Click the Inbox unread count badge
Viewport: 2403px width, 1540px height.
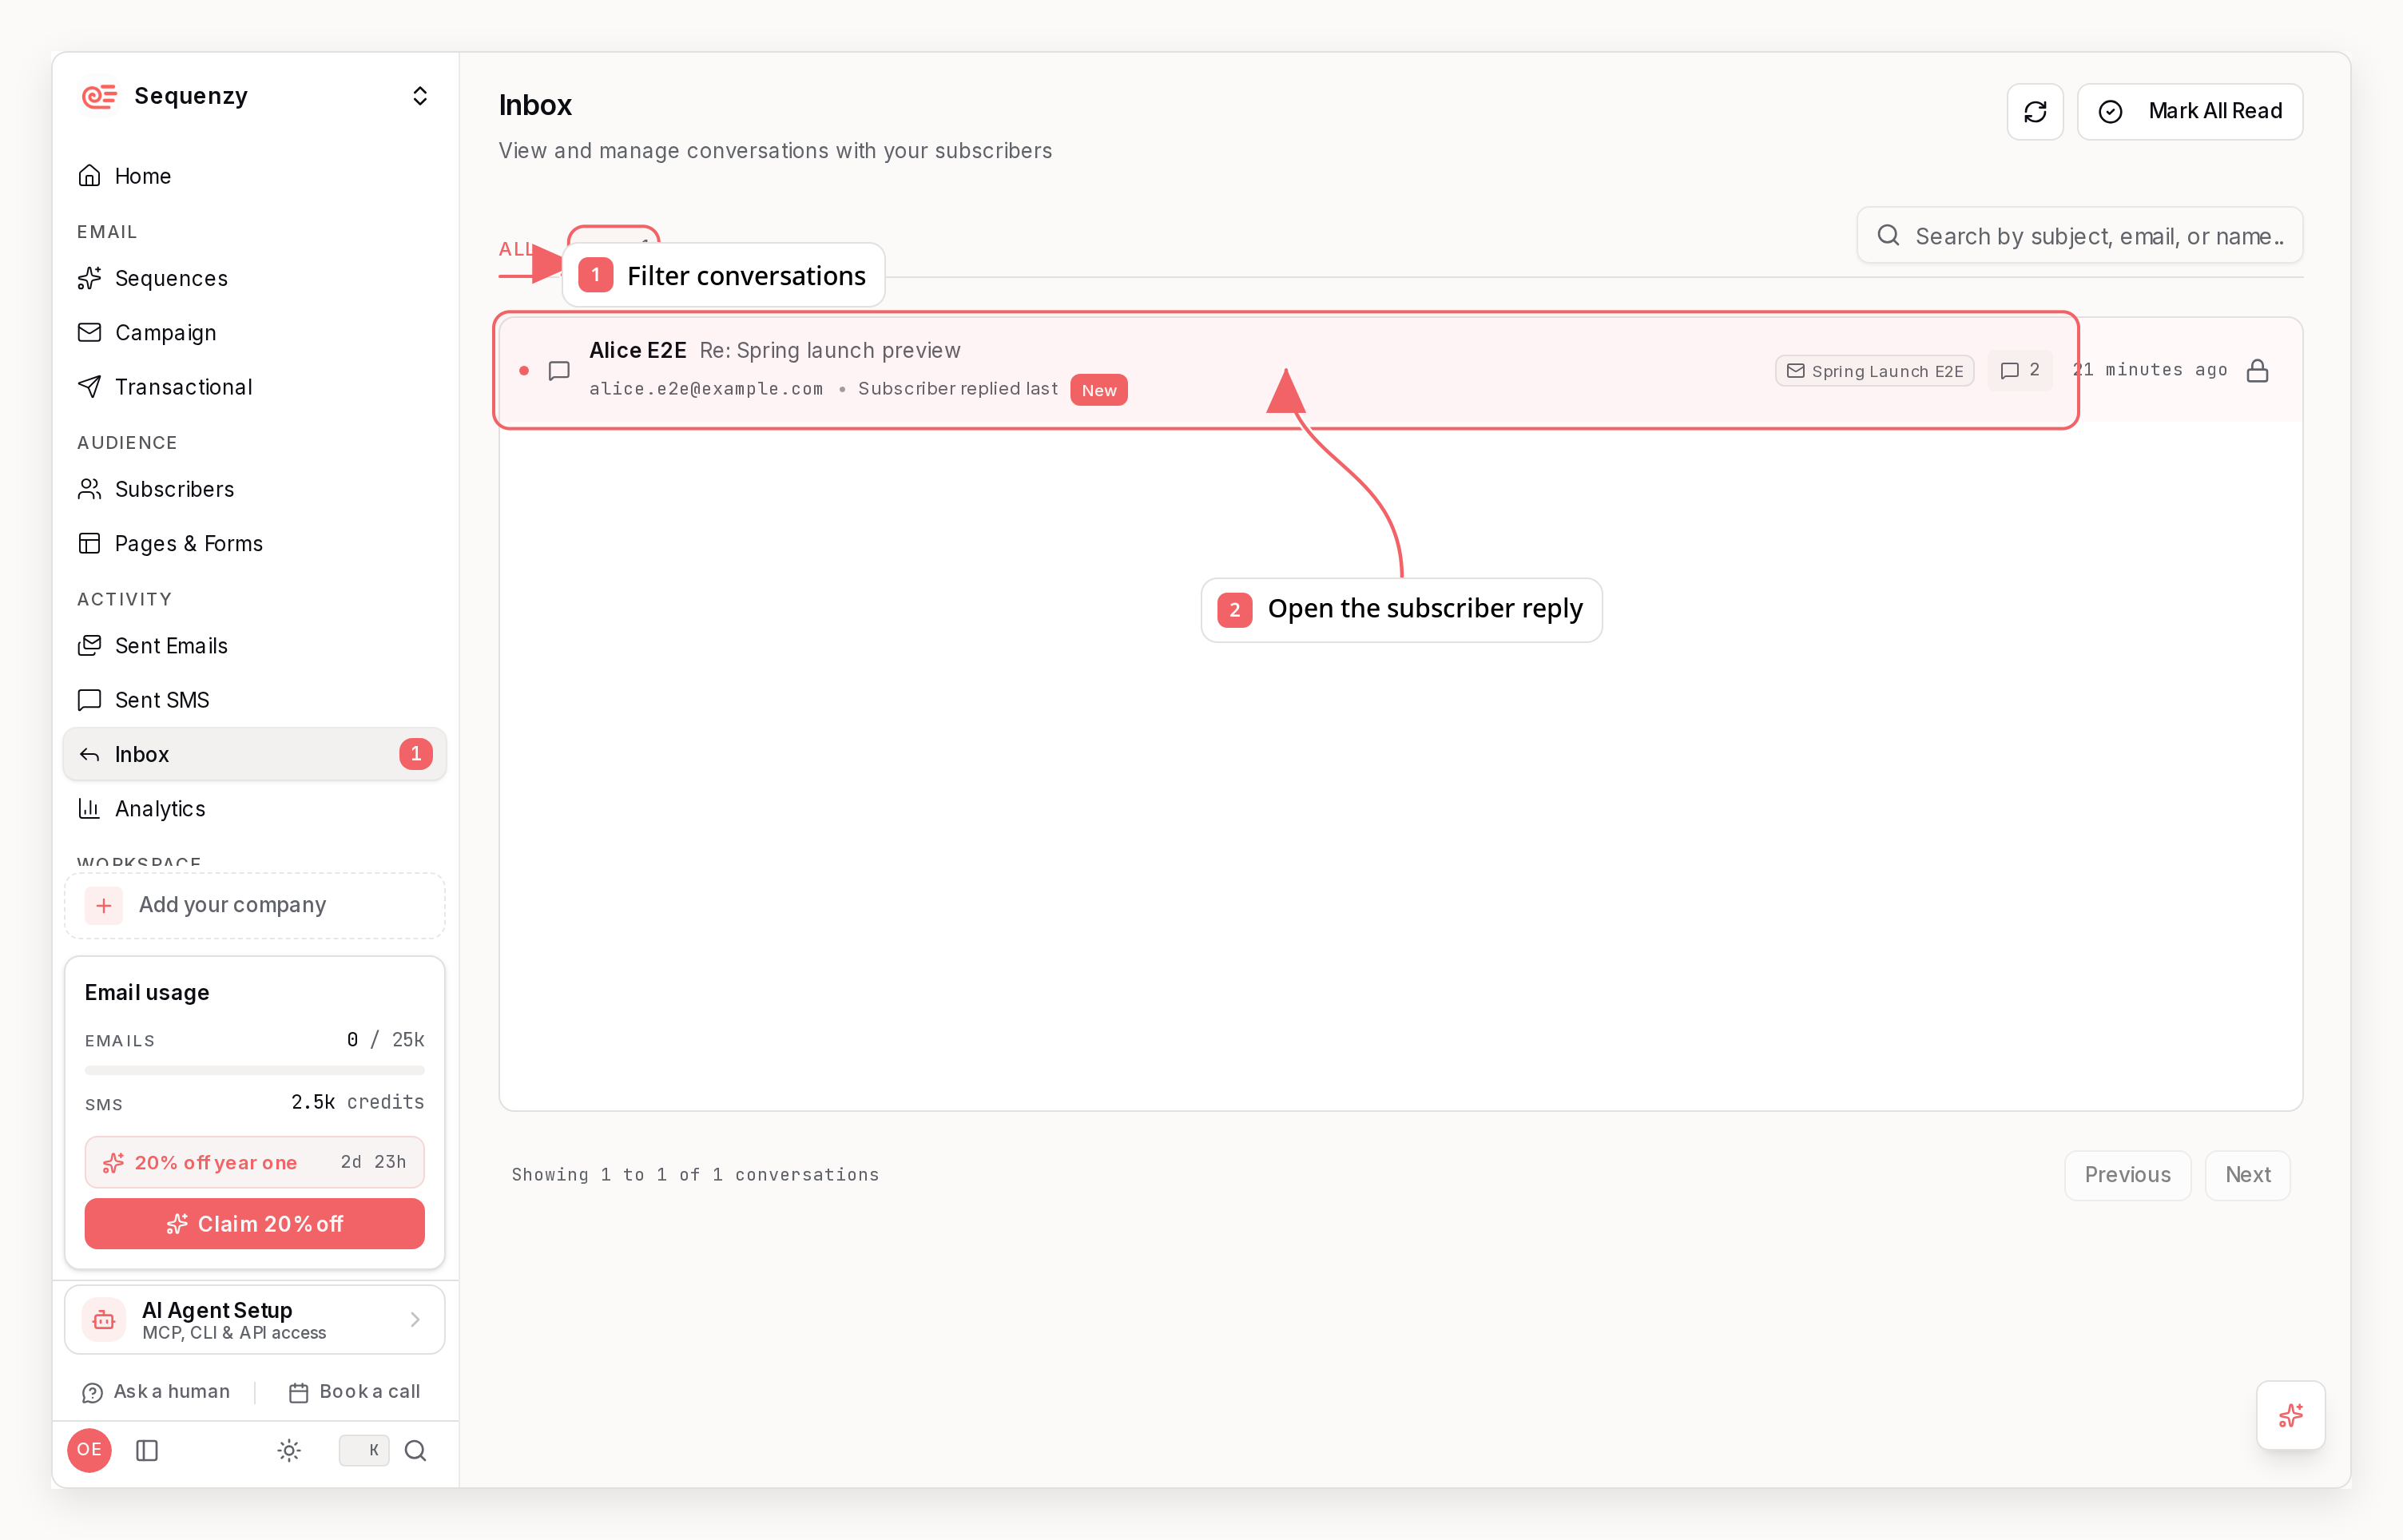pos(416,754)
